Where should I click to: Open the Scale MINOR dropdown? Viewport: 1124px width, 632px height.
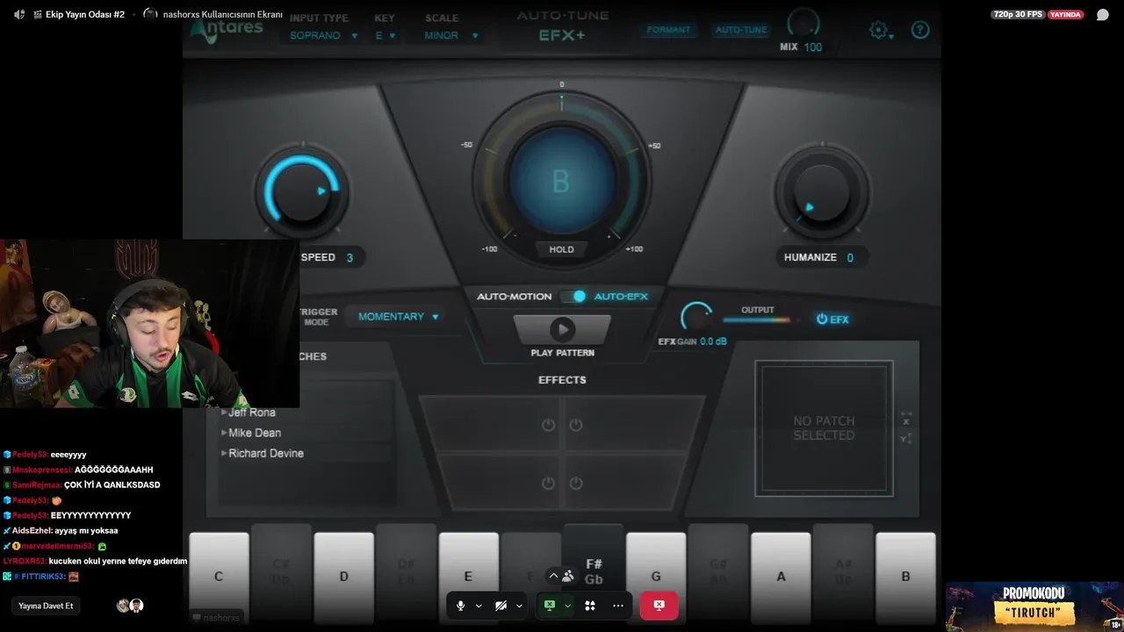451,36
